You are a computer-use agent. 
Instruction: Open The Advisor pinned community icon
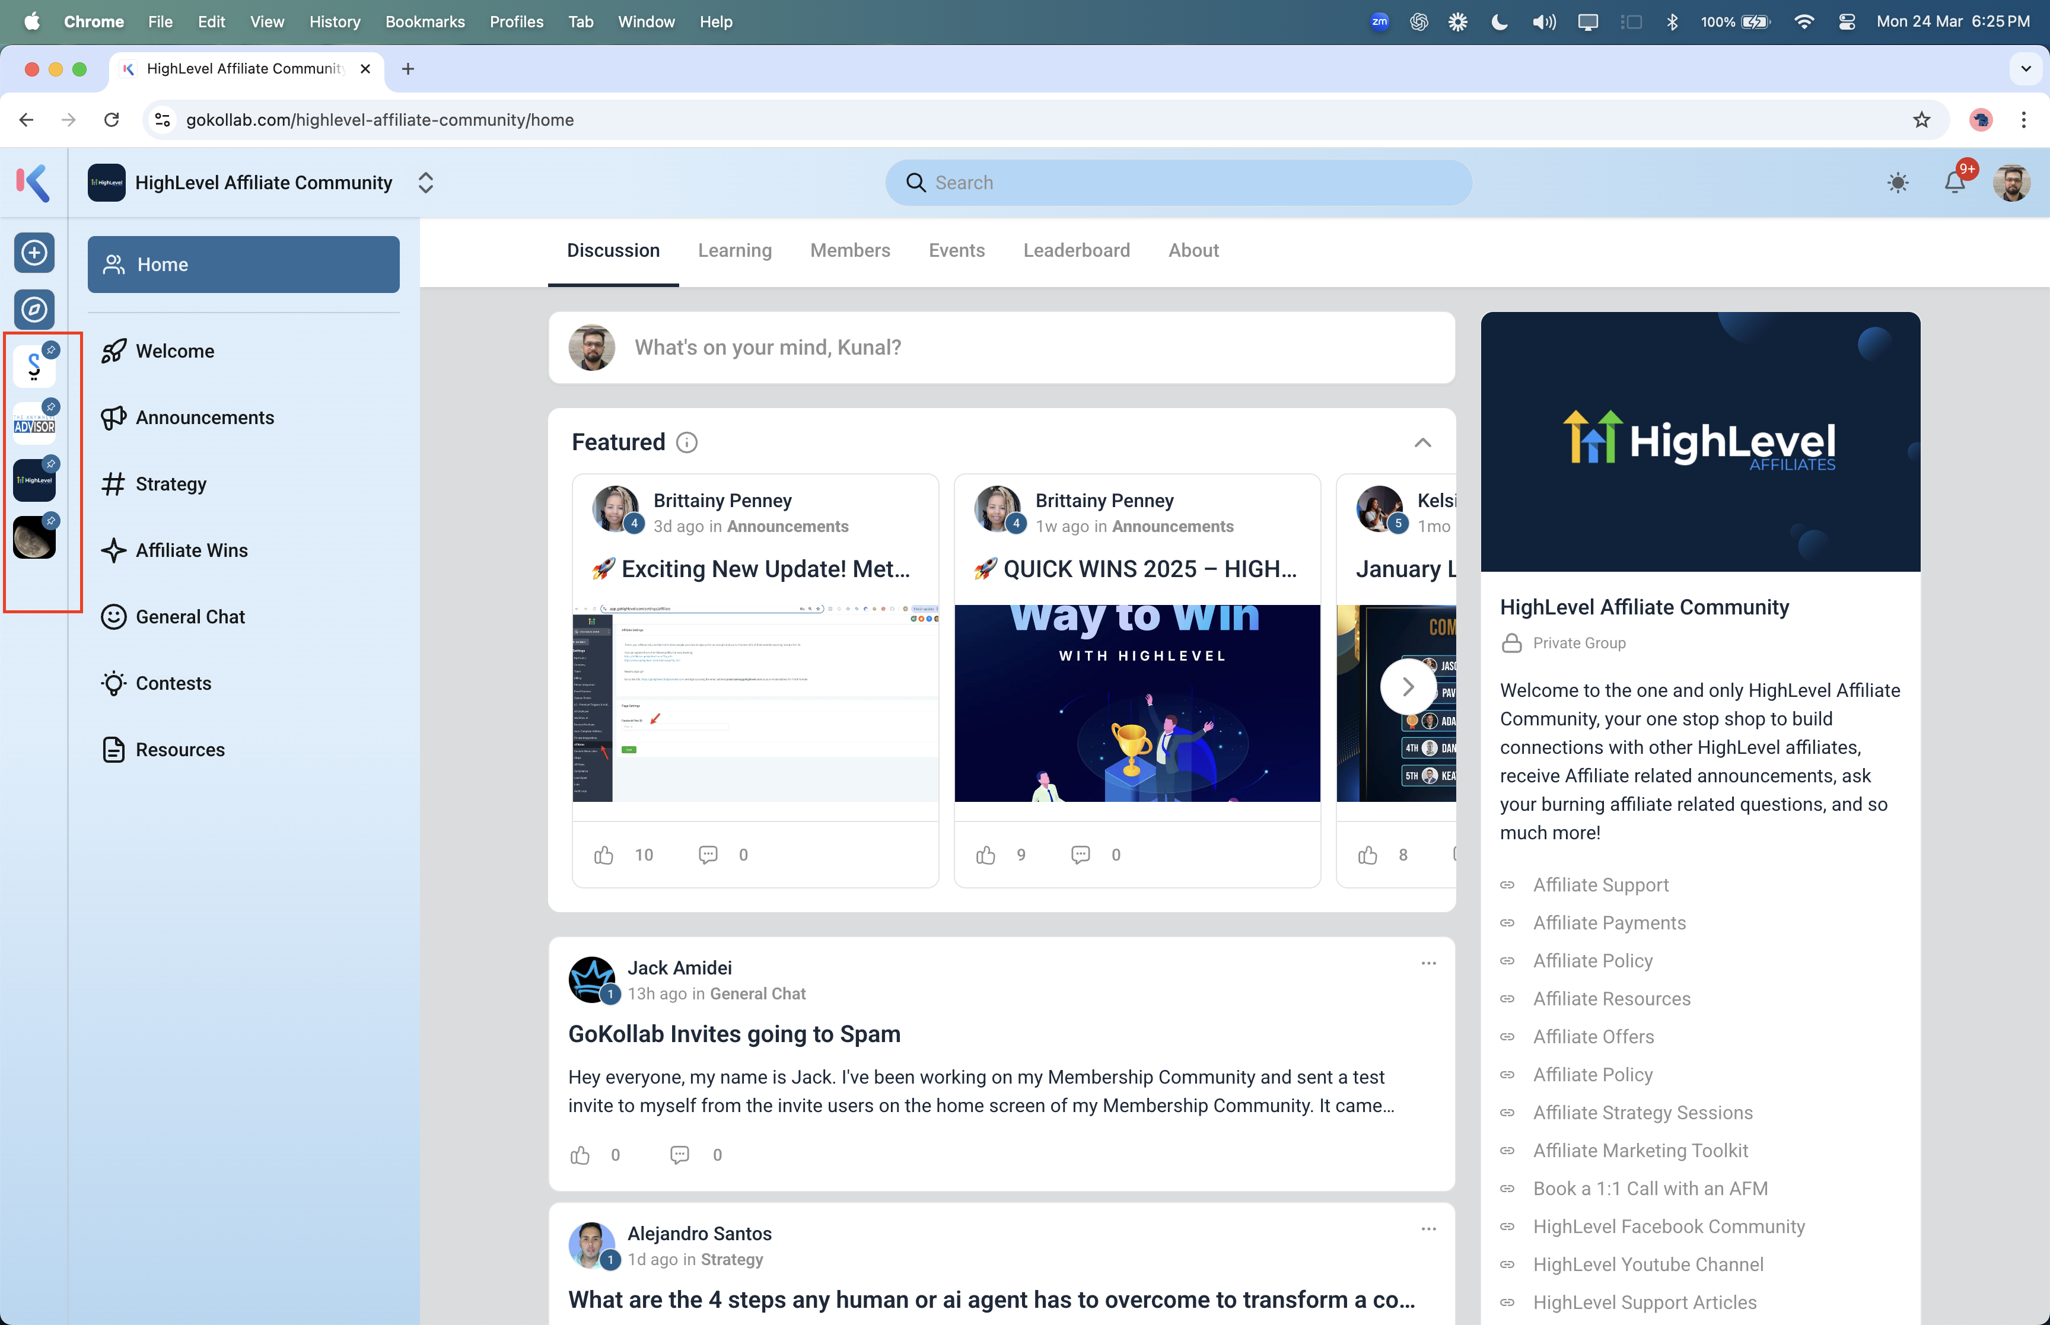(x=34, y=423)
